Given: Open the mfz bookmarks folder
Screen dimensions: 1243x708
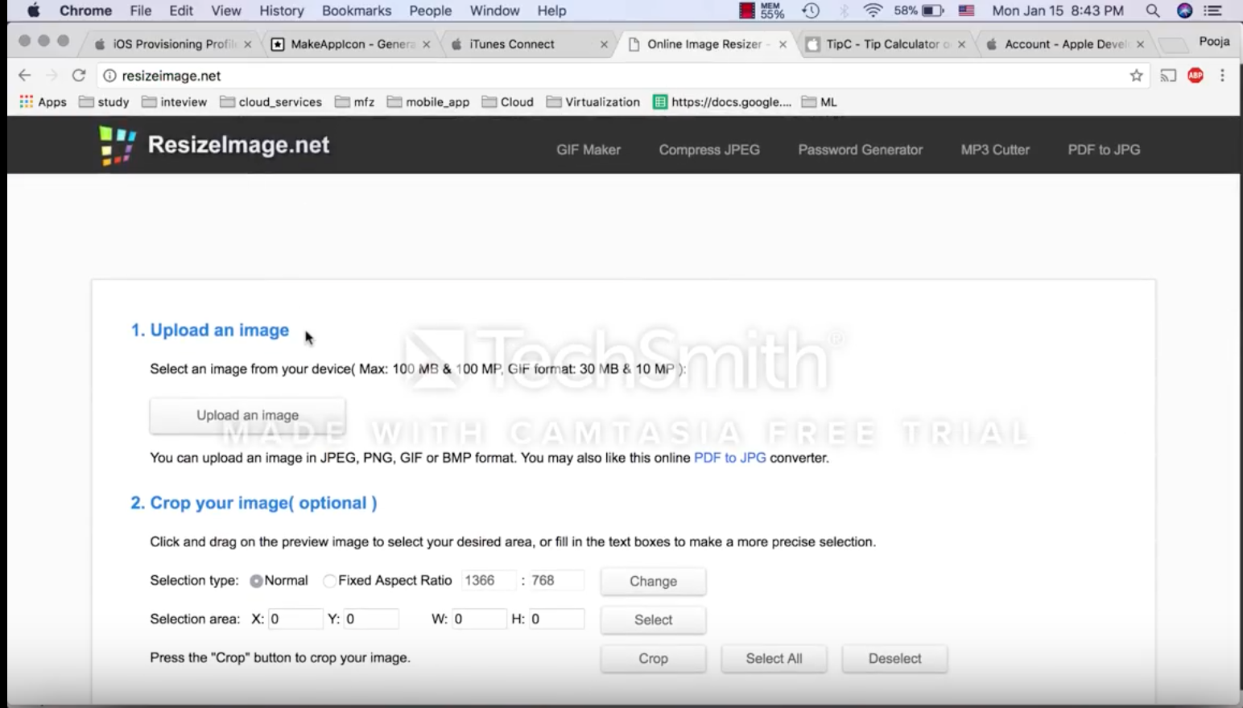Looking at the screenshot, I should (x=355, y=102).
